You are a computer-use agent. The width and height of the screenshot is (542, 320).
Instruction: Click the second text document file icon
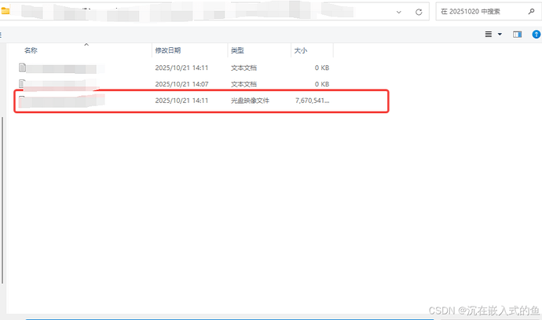pyautogui.click(x=23, y=83)
